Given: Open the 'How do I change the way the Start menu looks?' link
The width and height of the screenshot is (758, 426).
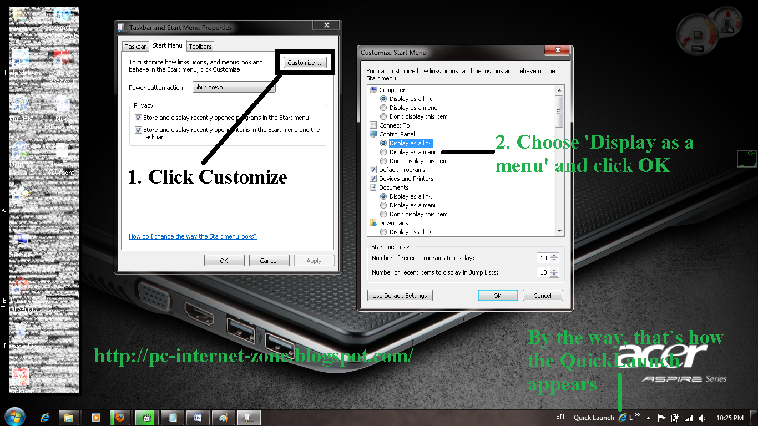Looking at the screenshot, I should (x=193, y=236).
